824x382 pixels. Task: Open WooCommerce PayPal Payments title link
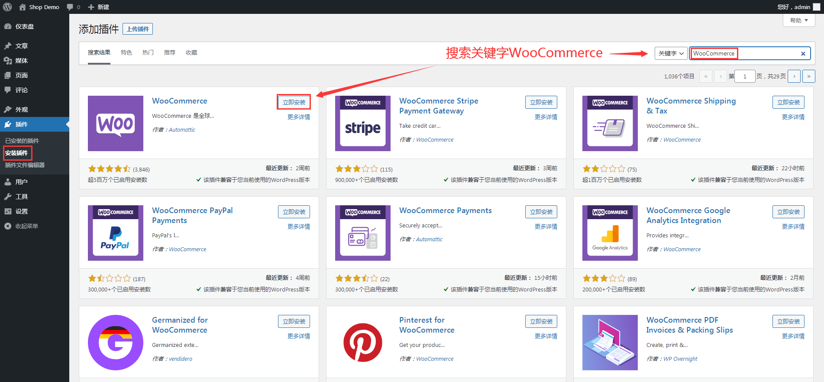pyautogui.click(x=192, y=215)
